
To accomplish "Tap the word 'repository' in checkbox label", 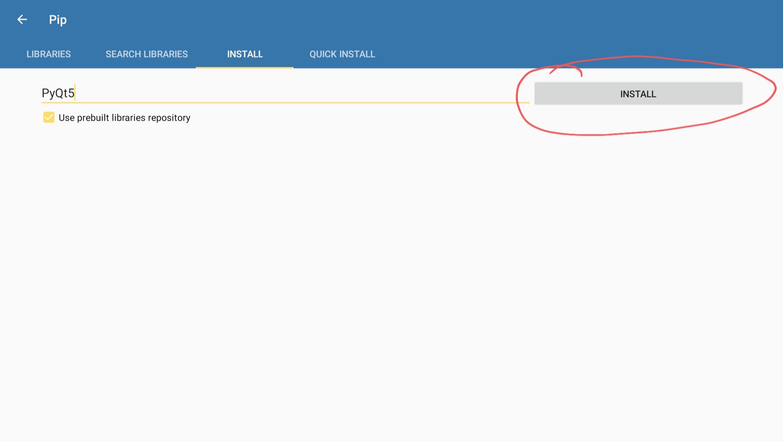I will point(169,118).
